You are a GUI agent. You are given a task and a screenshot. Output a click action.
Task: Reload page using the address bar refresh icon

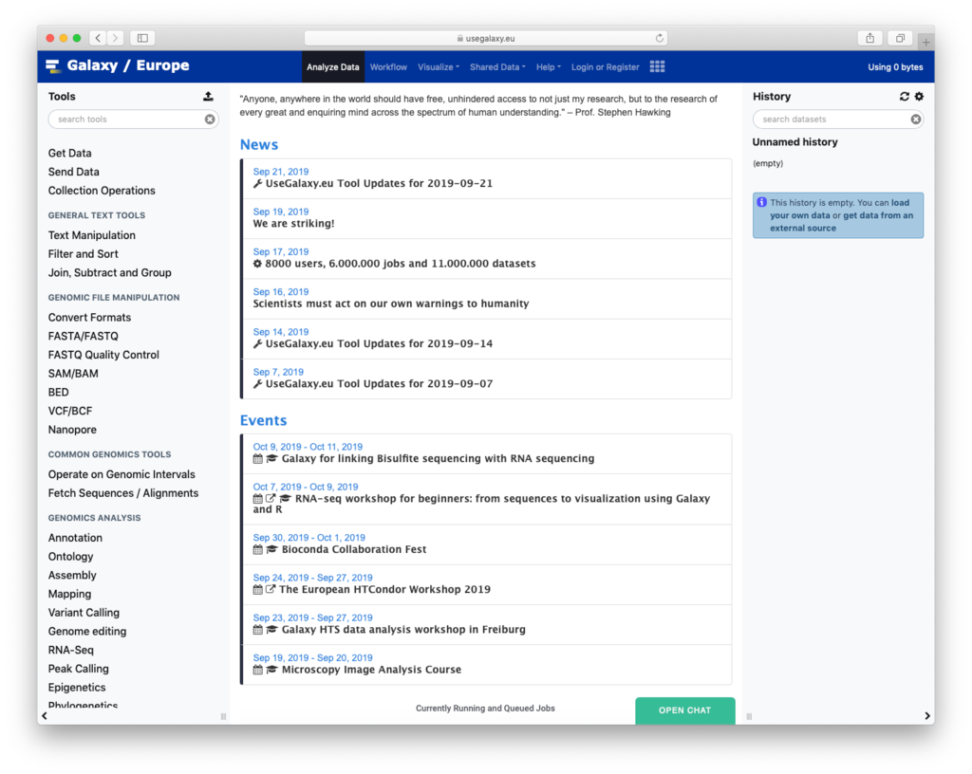click(659, 38)
